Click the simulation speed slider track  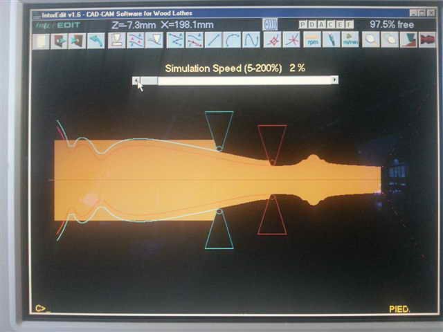pos(242,80)
